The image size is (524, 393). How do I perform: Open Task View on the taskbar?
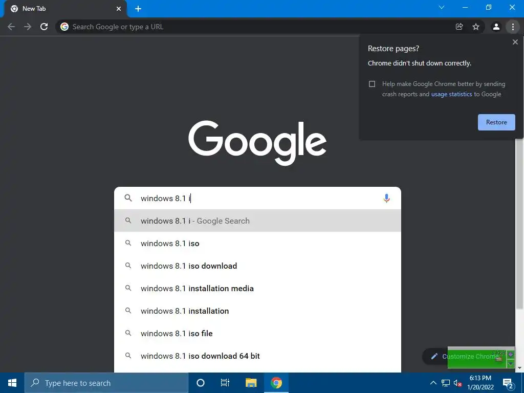click(225, 383)
